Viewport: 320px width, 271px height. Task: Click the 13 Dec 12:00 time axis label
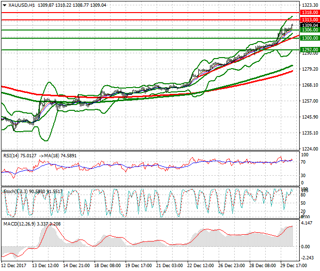tap(45, 266)
